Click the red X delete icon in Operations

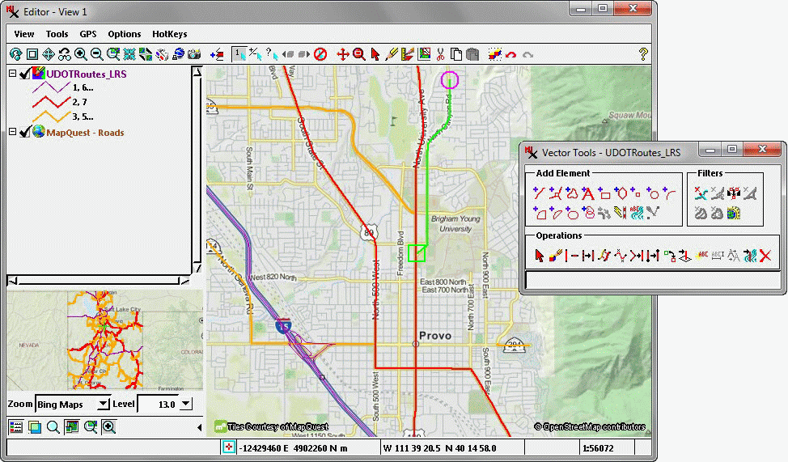(765, 256)
